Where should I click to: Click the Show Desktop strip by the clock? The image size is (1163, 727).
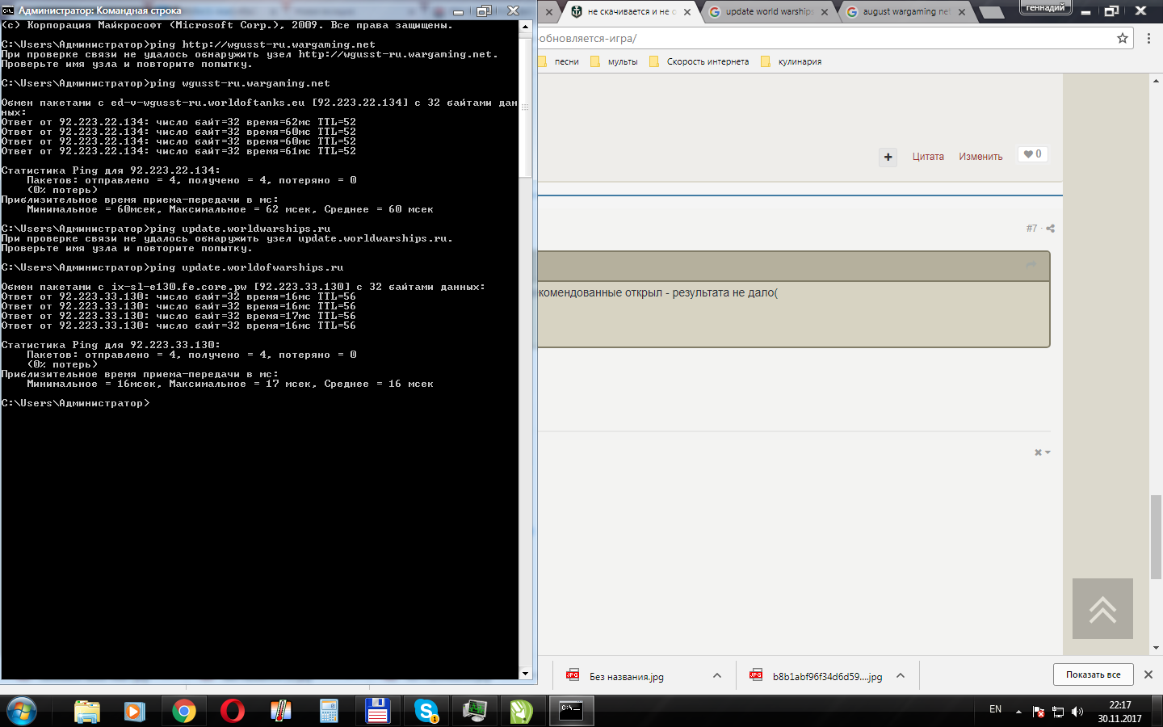(1157, 712)
